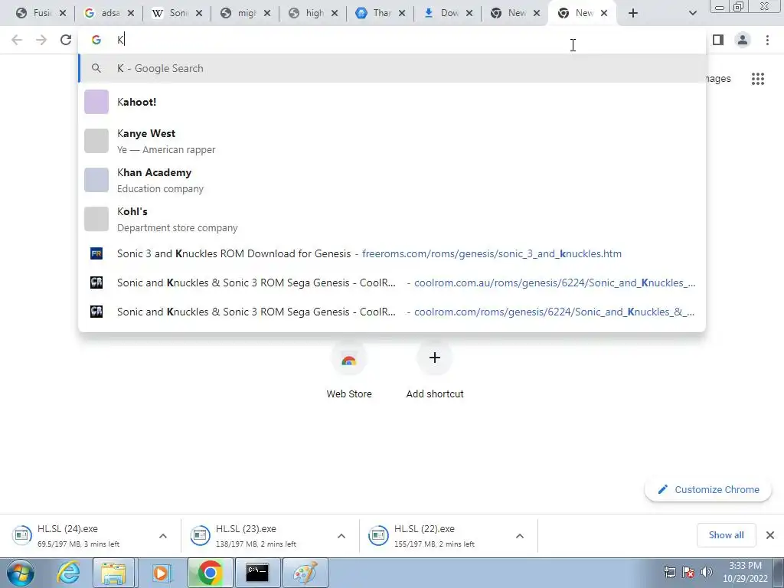Click the Khan Academy thumbnail image

tap(96, 180)
